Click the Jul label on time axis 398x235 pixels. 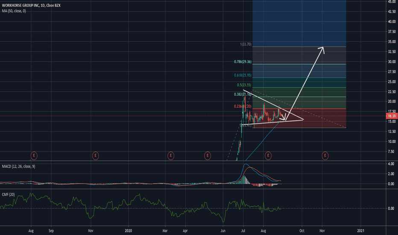point(243,231)
